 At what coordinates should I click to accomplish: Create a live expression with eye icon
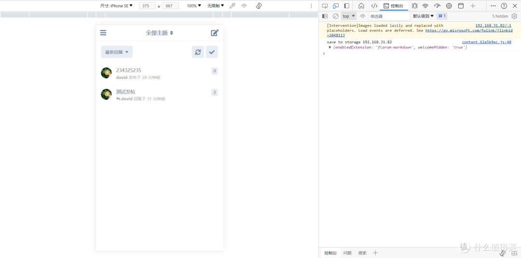click(x=362, y=16)
